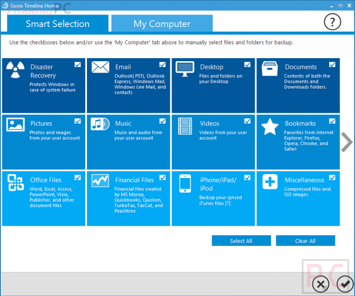
Task: Click the Genie Timeline logo in title bar
Action: pyautogui.click(x=5, y=6)
